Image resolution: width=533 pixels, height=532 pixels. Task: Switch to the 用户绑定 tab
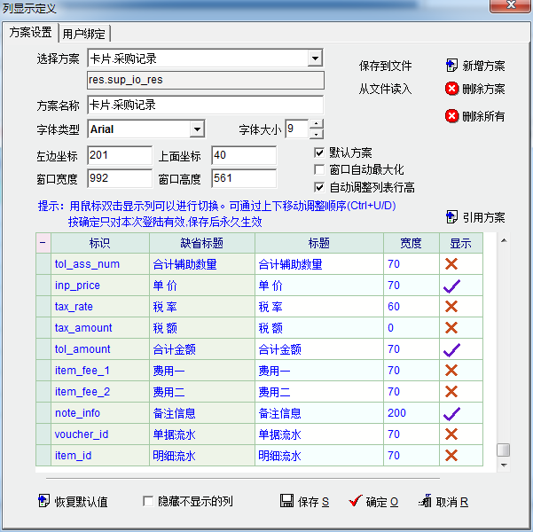(85, 34)
